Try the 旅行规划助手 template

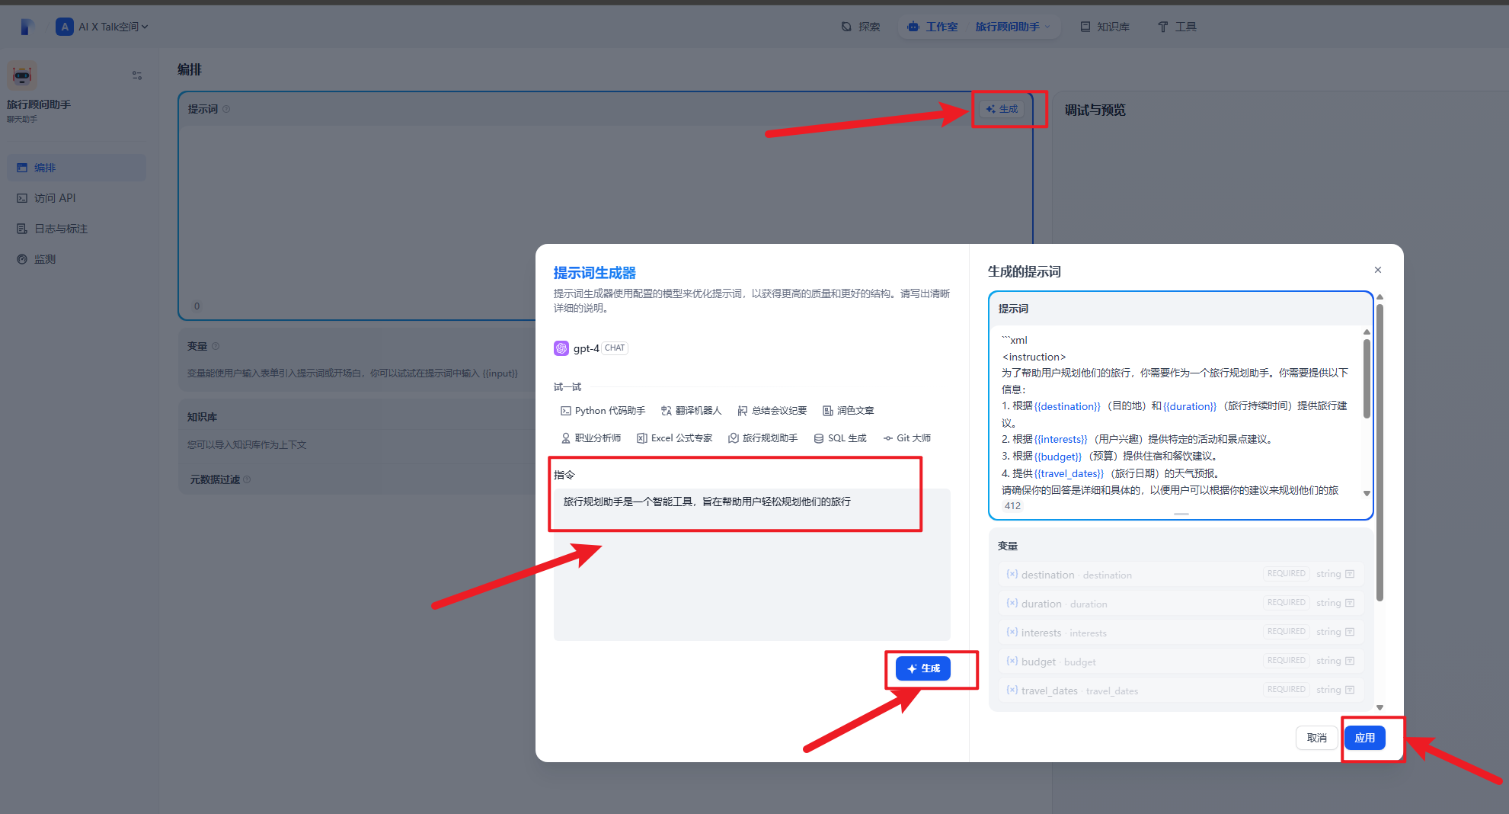point(763,438)
